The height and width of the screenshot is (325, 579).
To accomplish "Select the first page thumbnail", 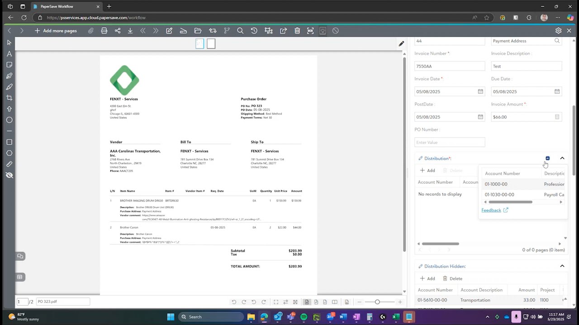I will [199, 44].
